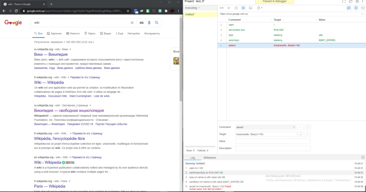Select the Untitled* test in sidebar
Viewport: 366px width, 192px height.
[x=200, y=14]
